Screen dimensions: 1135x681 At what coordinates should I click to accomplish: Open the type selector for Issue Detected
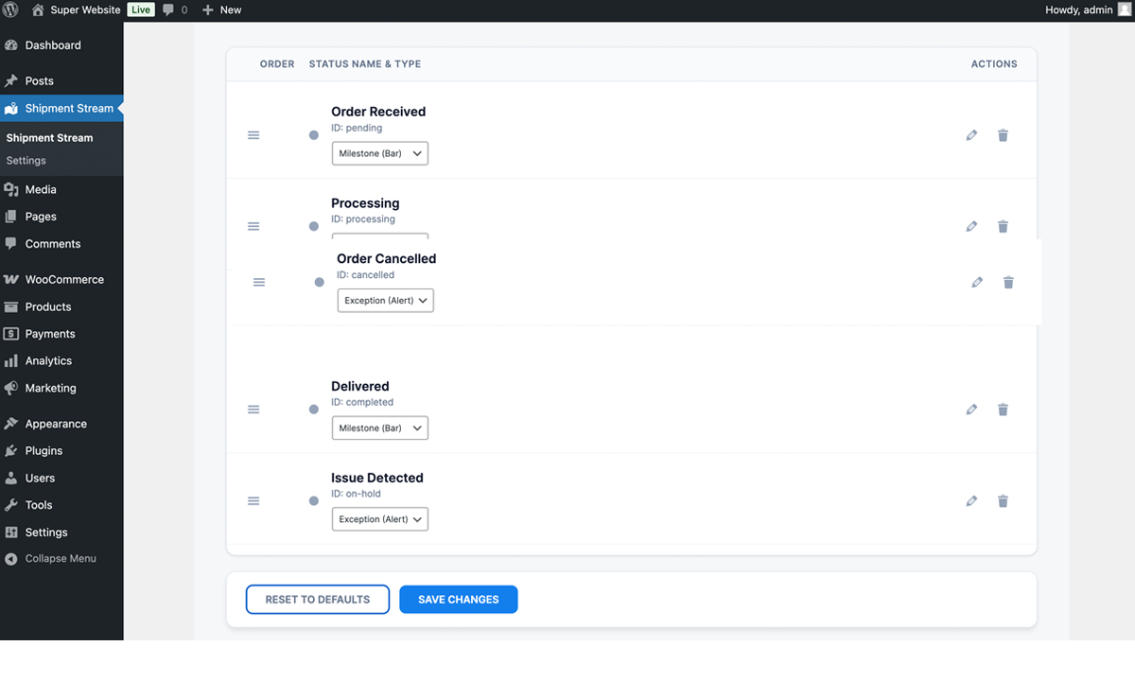click(x=379, y=518)
